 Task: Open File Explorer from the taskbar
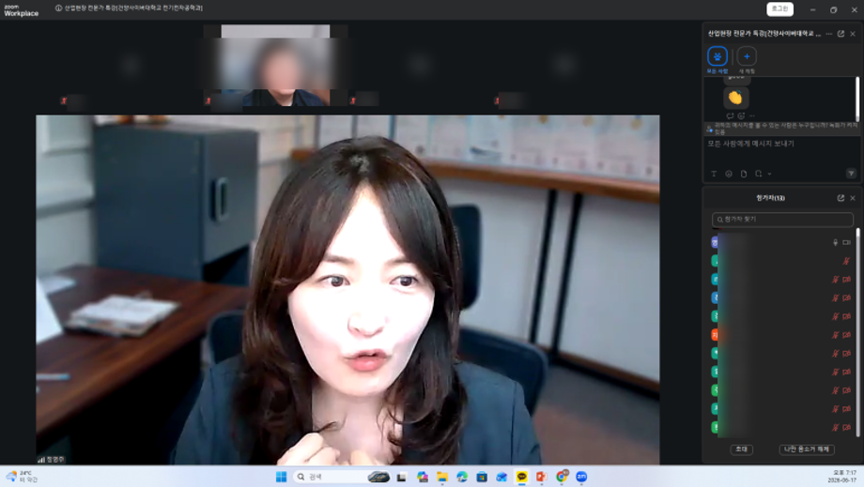point(442,477)
